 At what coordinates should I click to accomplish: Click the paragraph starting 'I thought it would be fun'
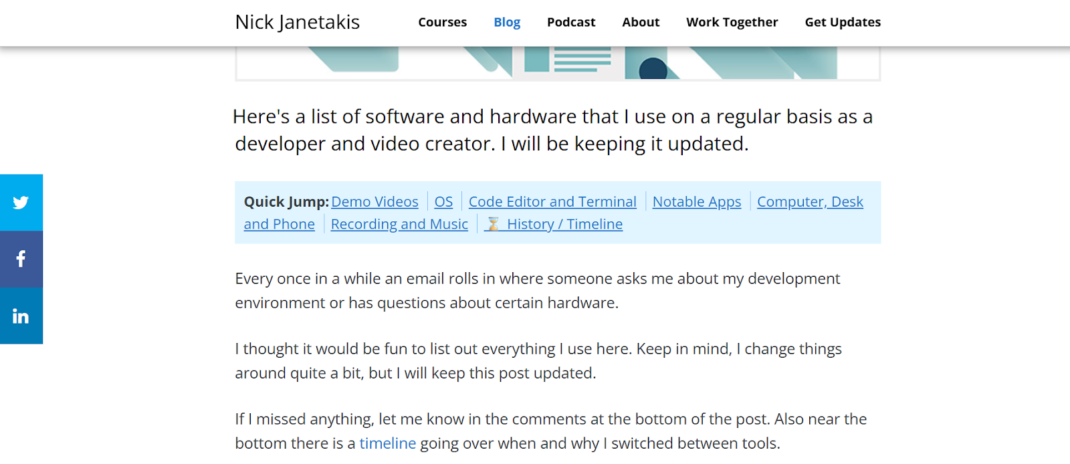[x=538, y=361]
